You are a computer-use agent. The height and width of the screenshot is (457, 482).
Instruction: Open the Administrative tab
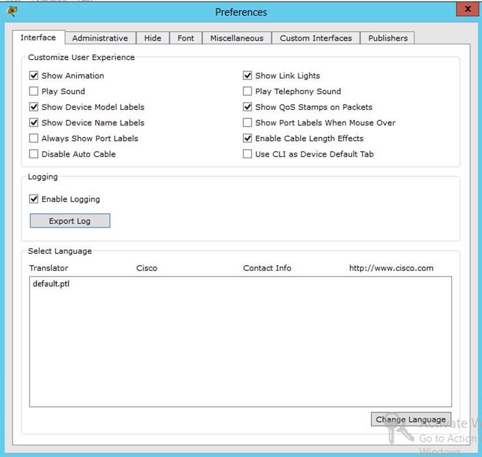100,38
